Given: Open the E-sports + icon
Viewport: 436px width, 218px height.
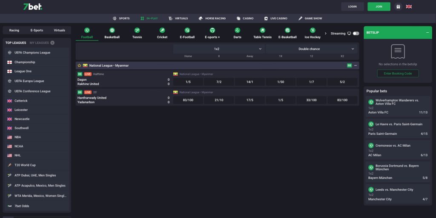Looking at the screenshot, I should click(x=212, y=30).
